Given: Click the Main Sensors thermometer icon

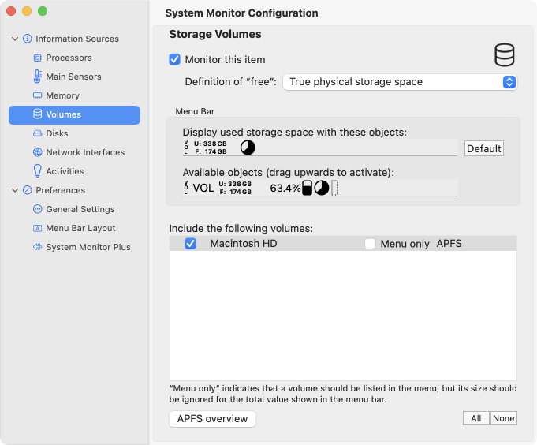Looking at the screenshot, I should tap(37, 77).
